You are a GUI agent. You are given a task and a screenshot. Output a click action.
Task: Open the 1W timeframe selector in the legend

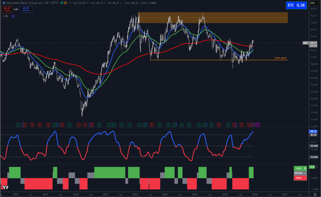coord(45,3)
